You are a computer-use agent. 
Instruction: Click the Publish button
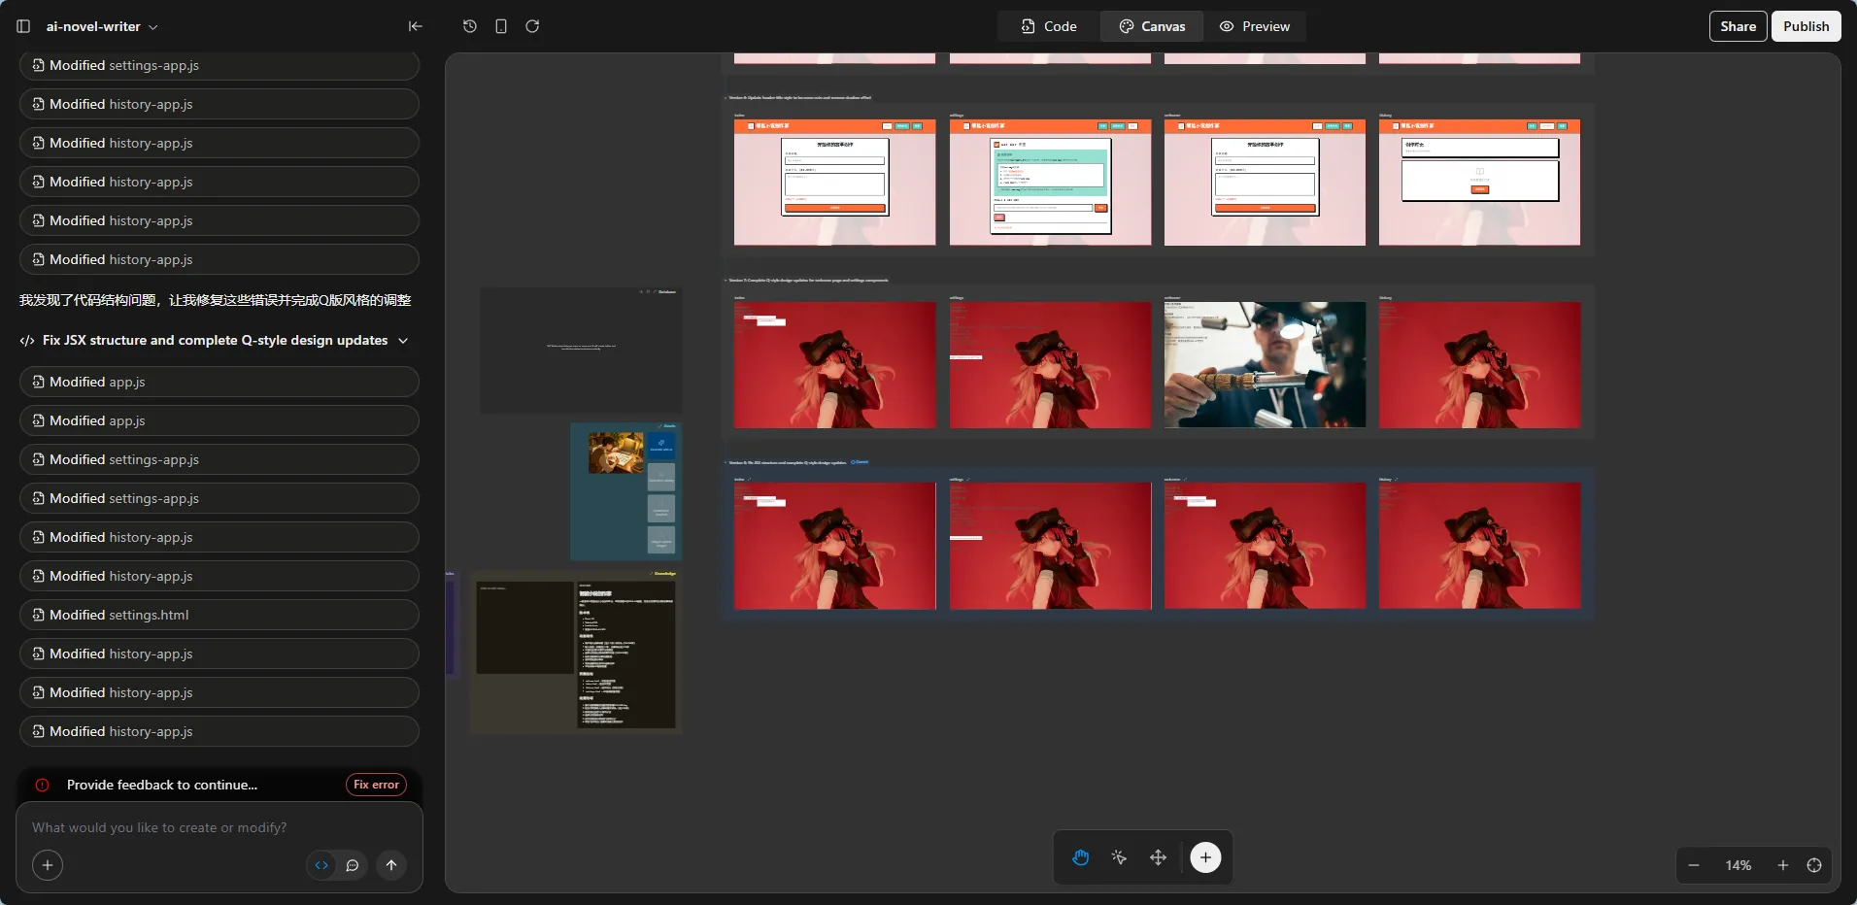tap(1806, 26)
